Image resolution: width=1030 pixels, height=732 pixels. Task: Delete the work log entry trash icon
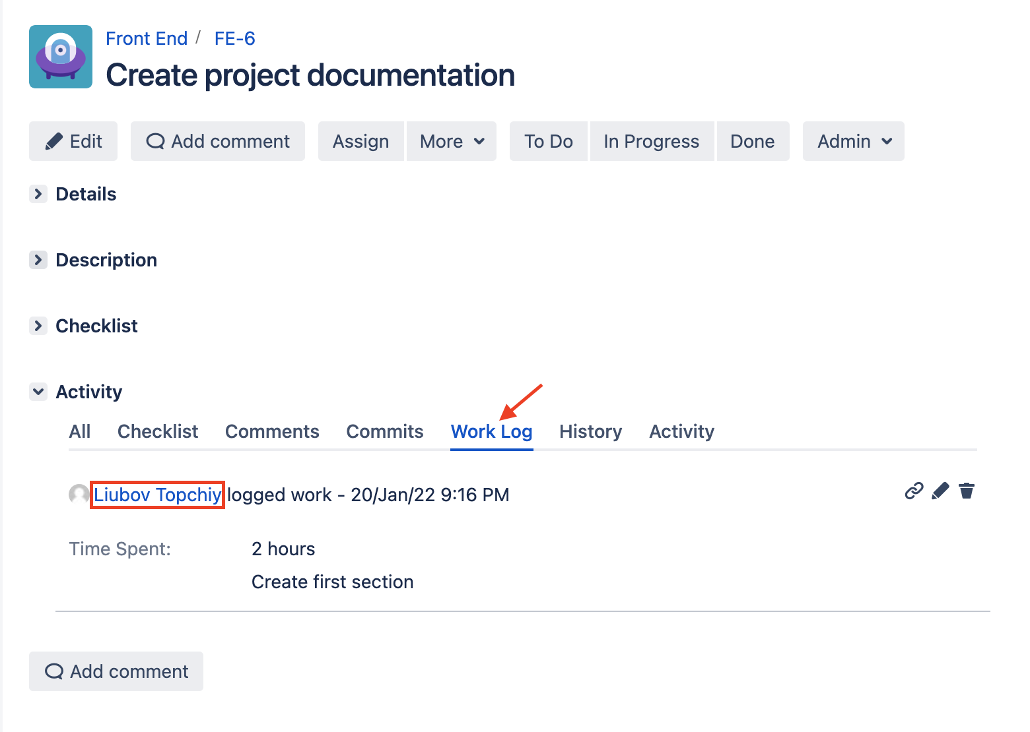pyautogui.click(x=967, y=491)
